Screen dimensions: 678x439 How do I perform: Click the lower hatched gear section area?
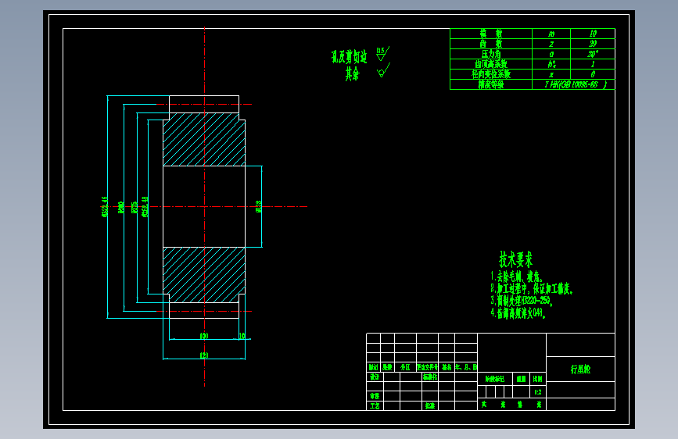pyautogui.click(x=204, y=275)
